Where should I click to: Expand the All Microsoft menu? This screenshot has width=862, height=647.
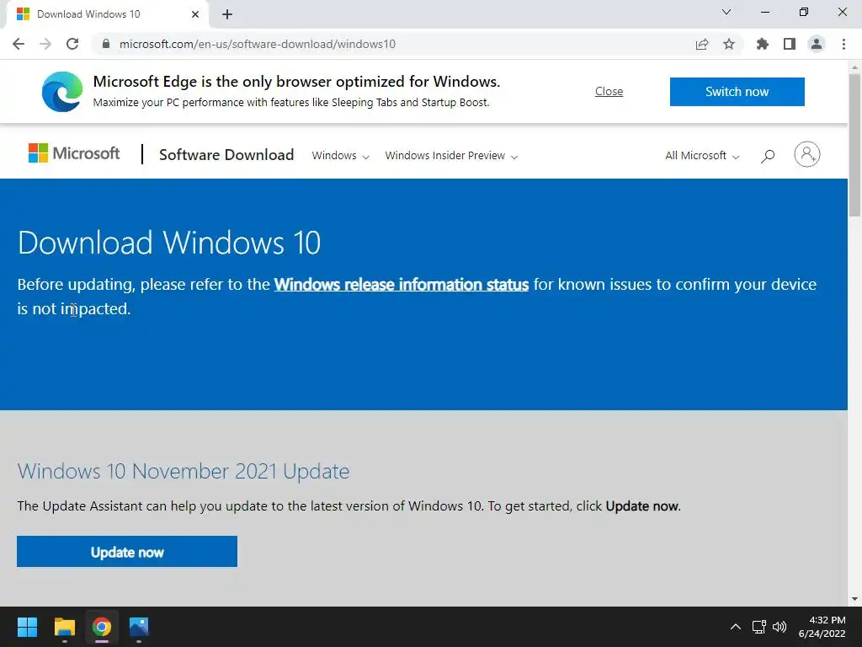[702, 156]
